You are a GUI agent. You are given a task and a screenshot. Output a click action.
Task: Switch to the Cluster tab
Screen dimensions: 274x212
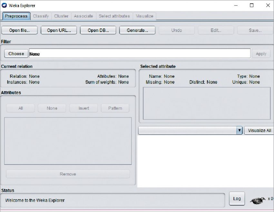[x=61, y=16]
